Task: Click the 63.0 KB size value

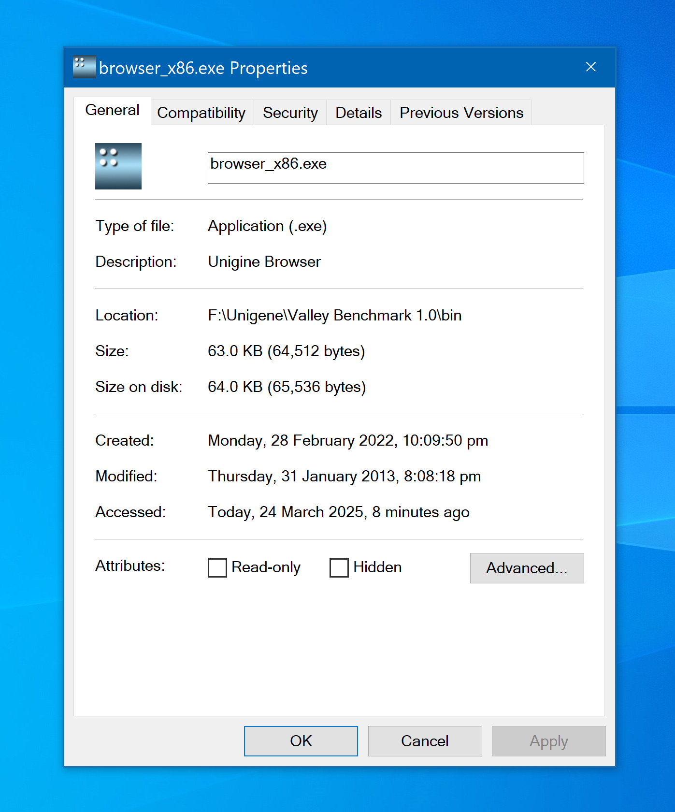Action: (x=286, y=351)
